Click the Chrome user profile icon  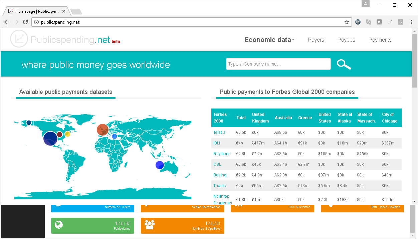(x=366, y=4)
